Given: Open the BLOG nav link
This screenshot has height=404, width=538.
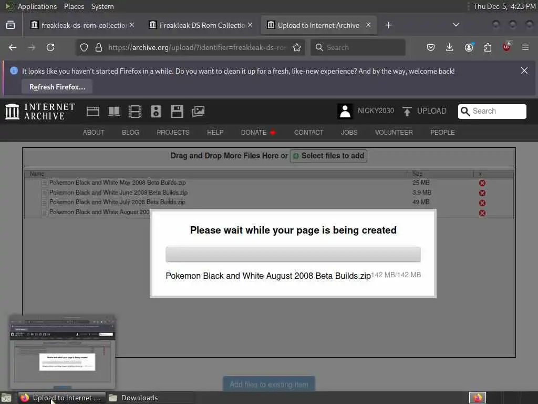Looking at the screenshot, I should (130, 132).
